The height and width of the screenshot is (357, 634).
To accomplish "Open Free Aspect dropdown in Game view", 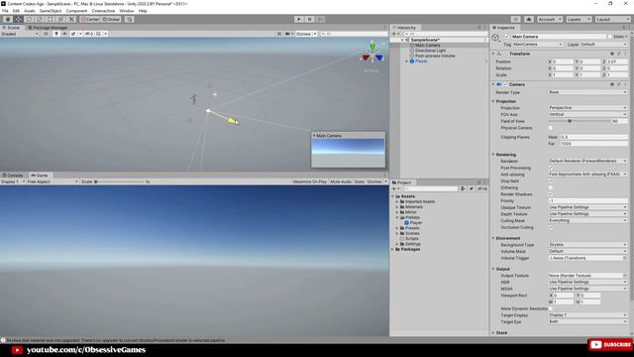I will [x=53, y=181].
